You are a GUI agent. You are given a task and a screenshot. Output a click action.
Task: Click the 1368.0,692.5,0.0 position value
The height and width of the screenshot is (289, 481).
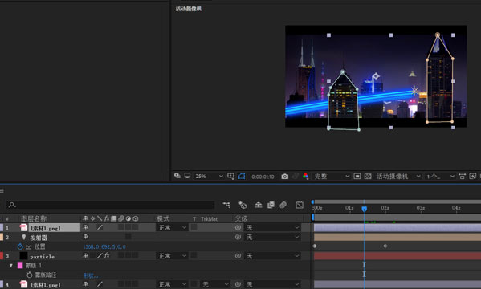104,246
